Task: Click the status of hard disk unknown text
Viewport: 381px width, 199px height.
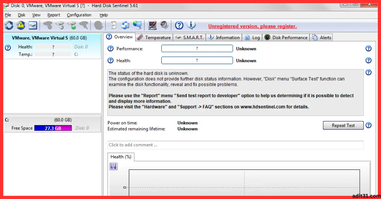Action: tap(149, 73)
